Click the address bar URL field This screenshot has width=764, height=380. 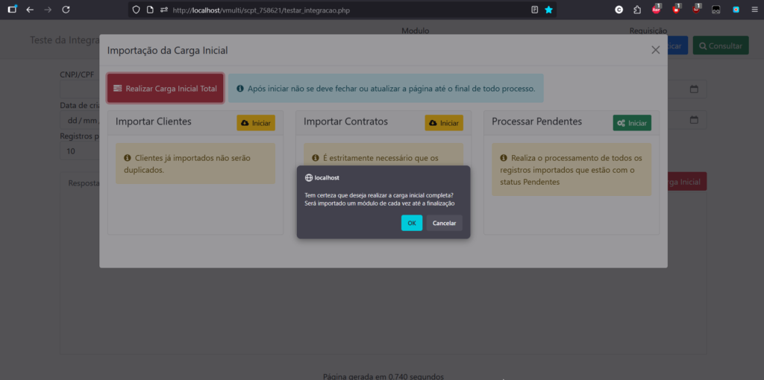point(336,10)
